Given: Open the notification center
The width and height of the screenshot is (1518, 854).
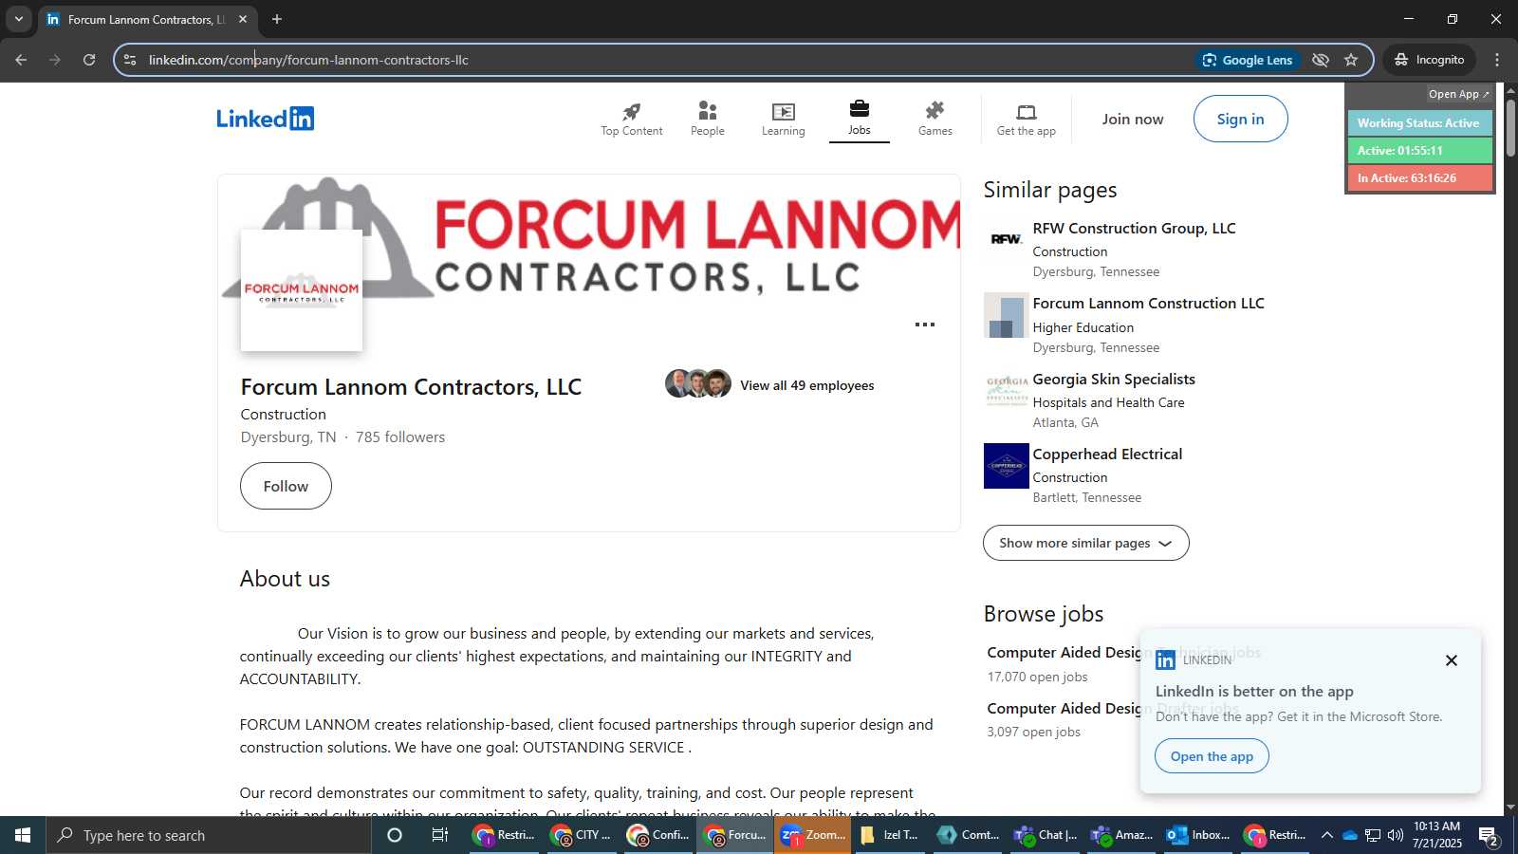Looking at the screenshot, I should click(x=1488, y=836).
